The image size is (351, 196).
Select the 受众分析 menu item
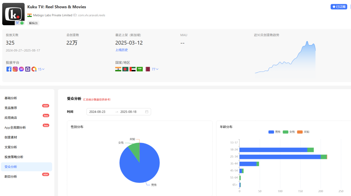click(26, 167)
